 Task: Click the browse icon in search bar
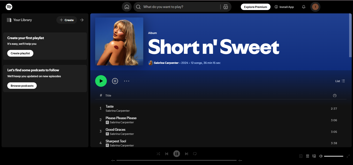click(226, 7)
